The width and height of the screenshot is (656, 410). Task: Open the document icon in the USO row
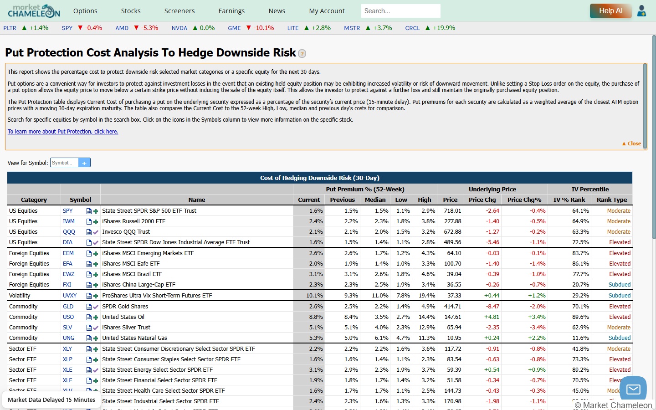coord(89,318)
